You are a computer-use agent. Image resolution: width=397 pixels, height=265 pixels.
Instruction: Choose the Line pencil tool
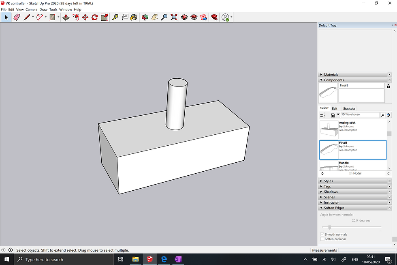(x=27, y=17)
